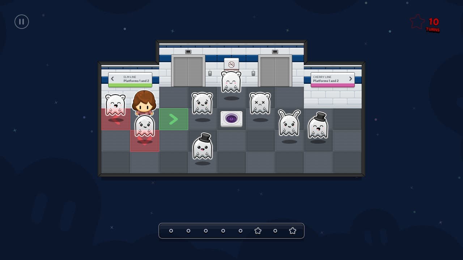Click the right elevator call button
Image resolution: width=463 pixels, height=260 pixels.
click(x=253, y=74)
